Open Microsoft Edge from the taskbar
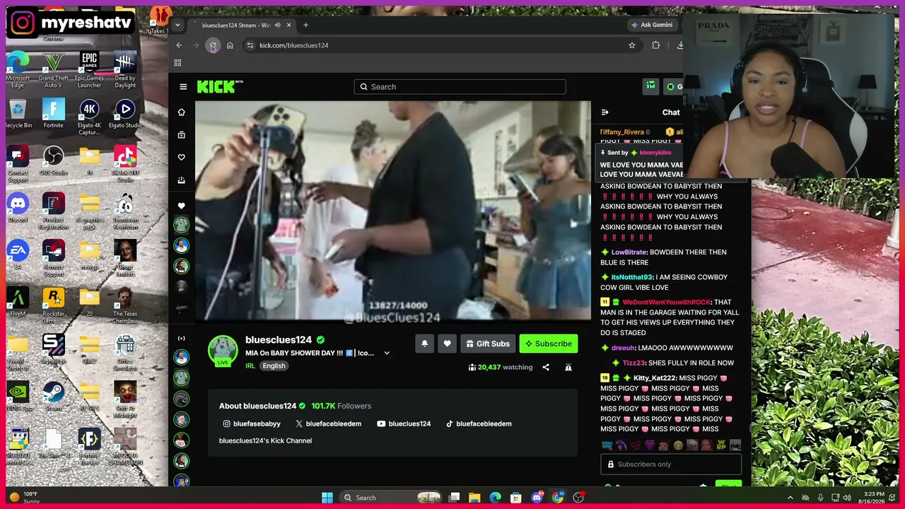This screenshot has width=905, height=509. click(495, 498)
